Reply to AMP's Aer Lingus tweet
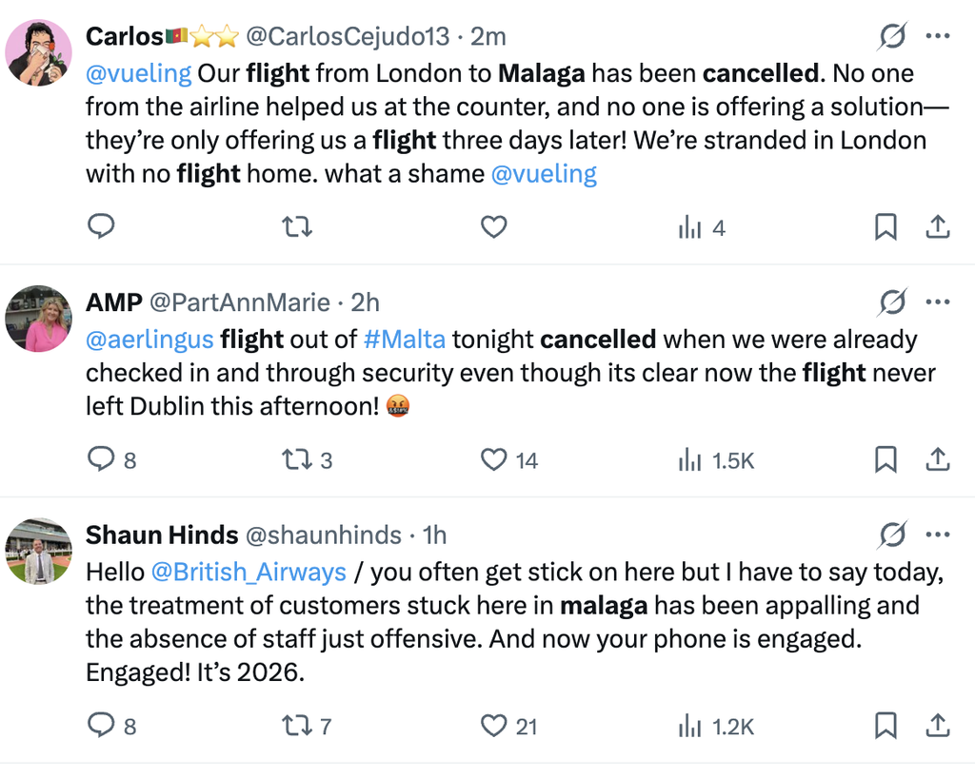Viewport: 975px width, 778px height. (112, 459)
